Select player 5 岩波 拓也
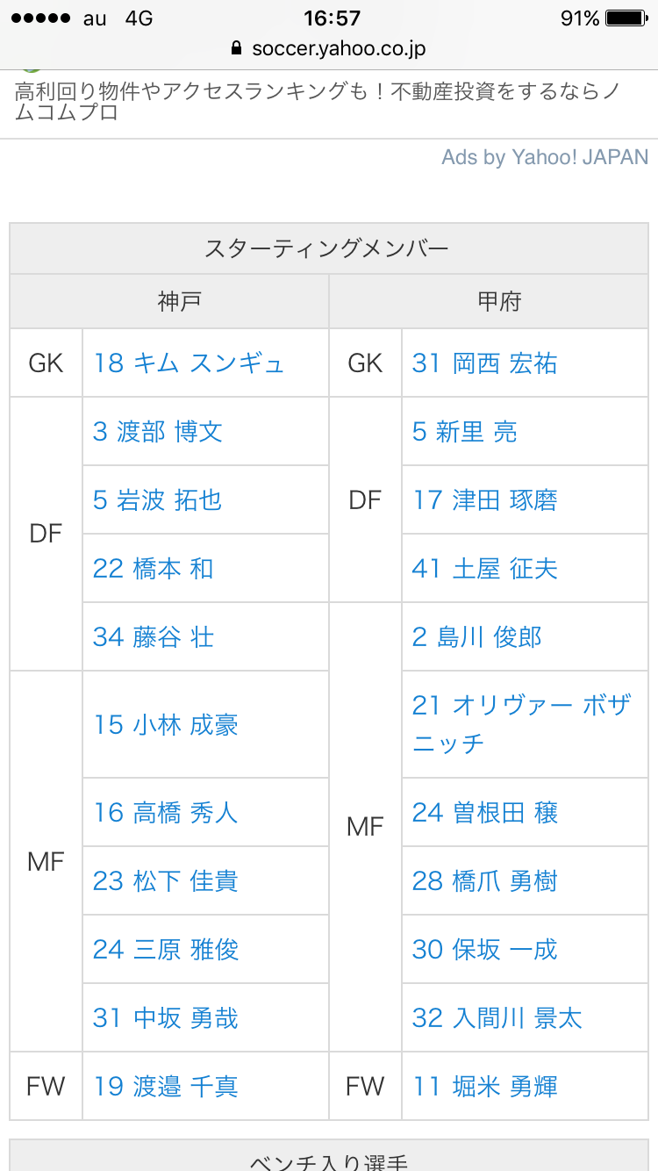The height and width of the screenshot is (1171, 658). pos(158,499)
